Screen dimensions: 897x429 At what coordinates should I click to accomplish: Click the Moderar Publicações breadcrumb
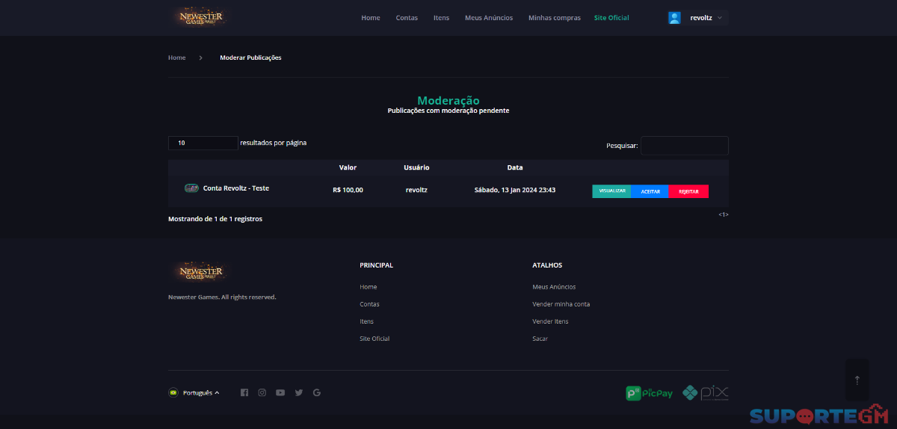(x=250, y=58)
